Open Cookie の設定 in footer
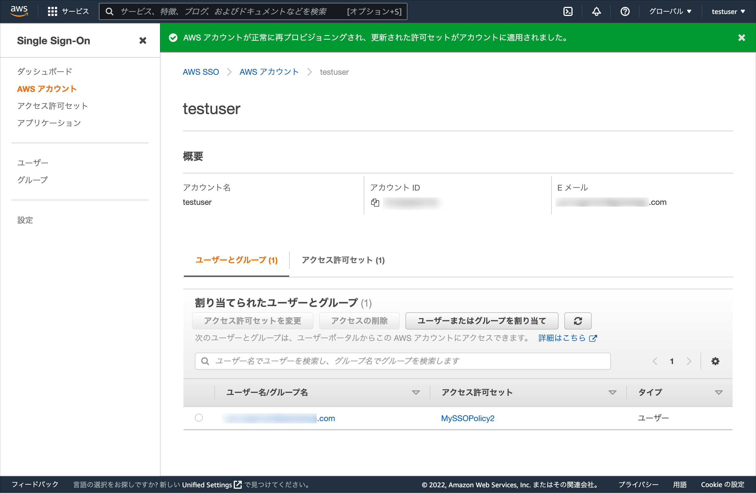 click(722, 484)
